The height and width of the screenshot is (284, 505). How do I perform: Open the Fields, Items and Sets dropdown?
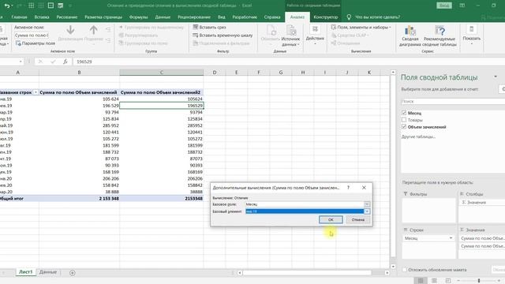361,28
